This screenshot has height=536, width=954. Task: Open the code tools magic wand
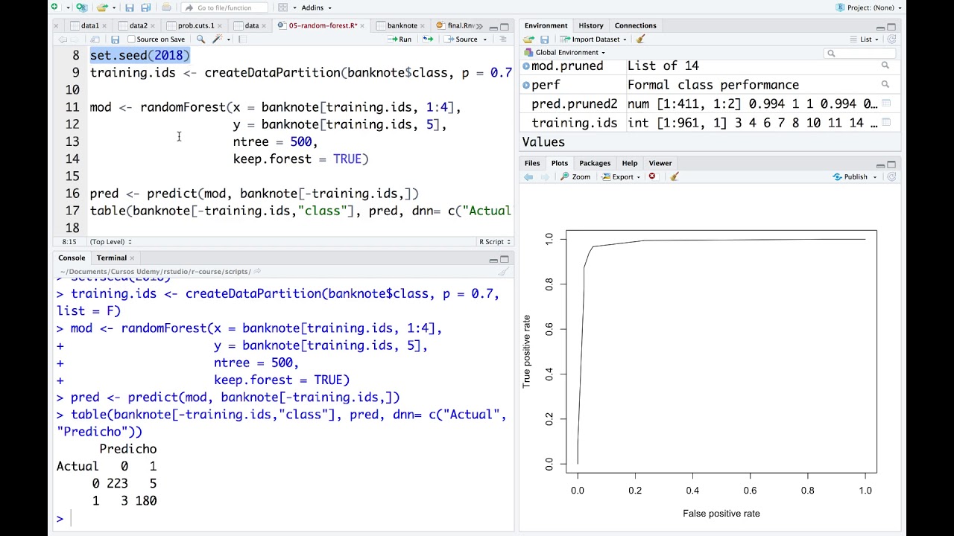click(218, 39)
